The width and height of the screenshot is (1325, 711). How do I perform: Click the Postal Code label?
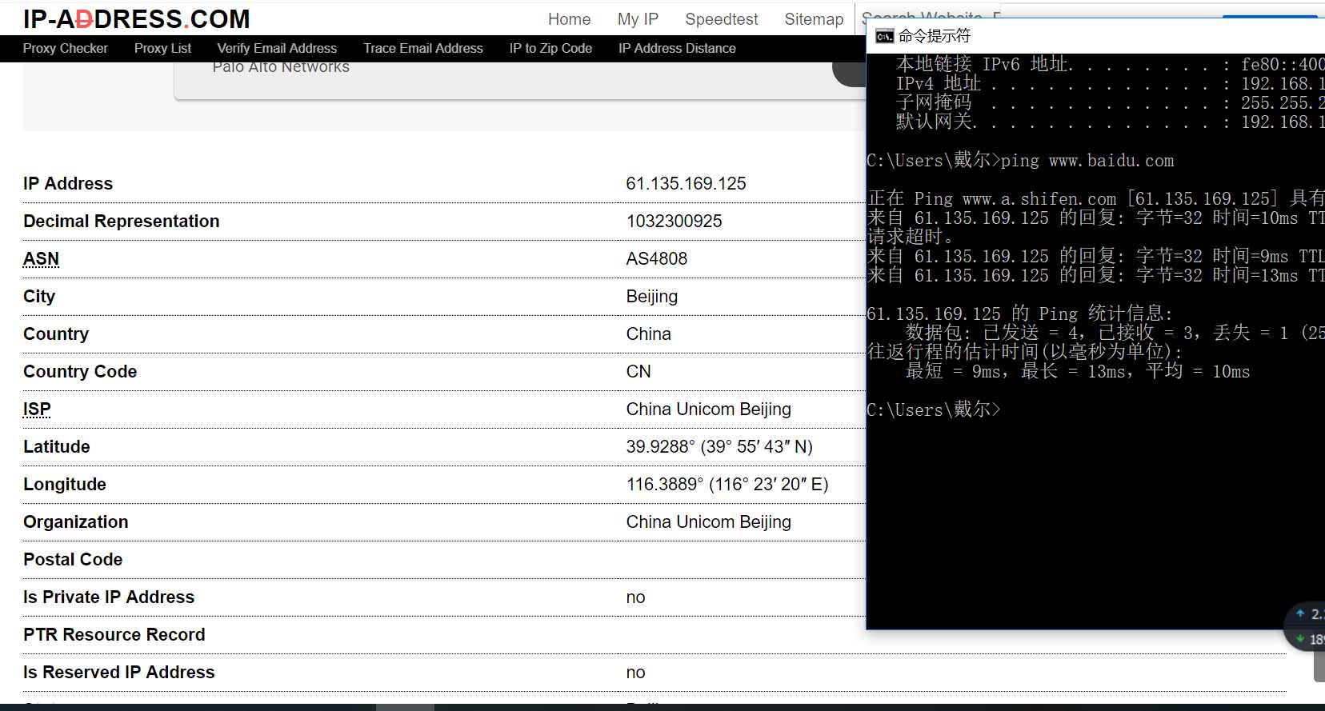(73, 559)
